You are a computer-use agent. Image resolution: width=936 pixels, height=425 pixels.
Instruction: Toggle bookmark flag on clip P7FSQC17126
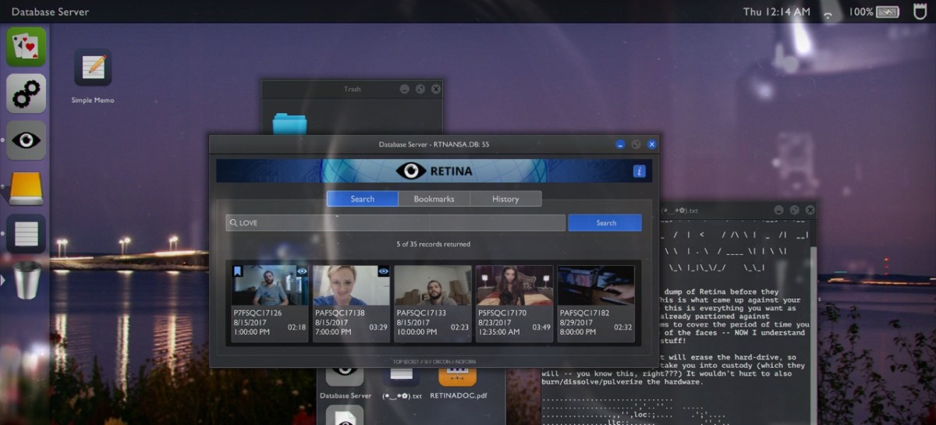pos(238,271)
